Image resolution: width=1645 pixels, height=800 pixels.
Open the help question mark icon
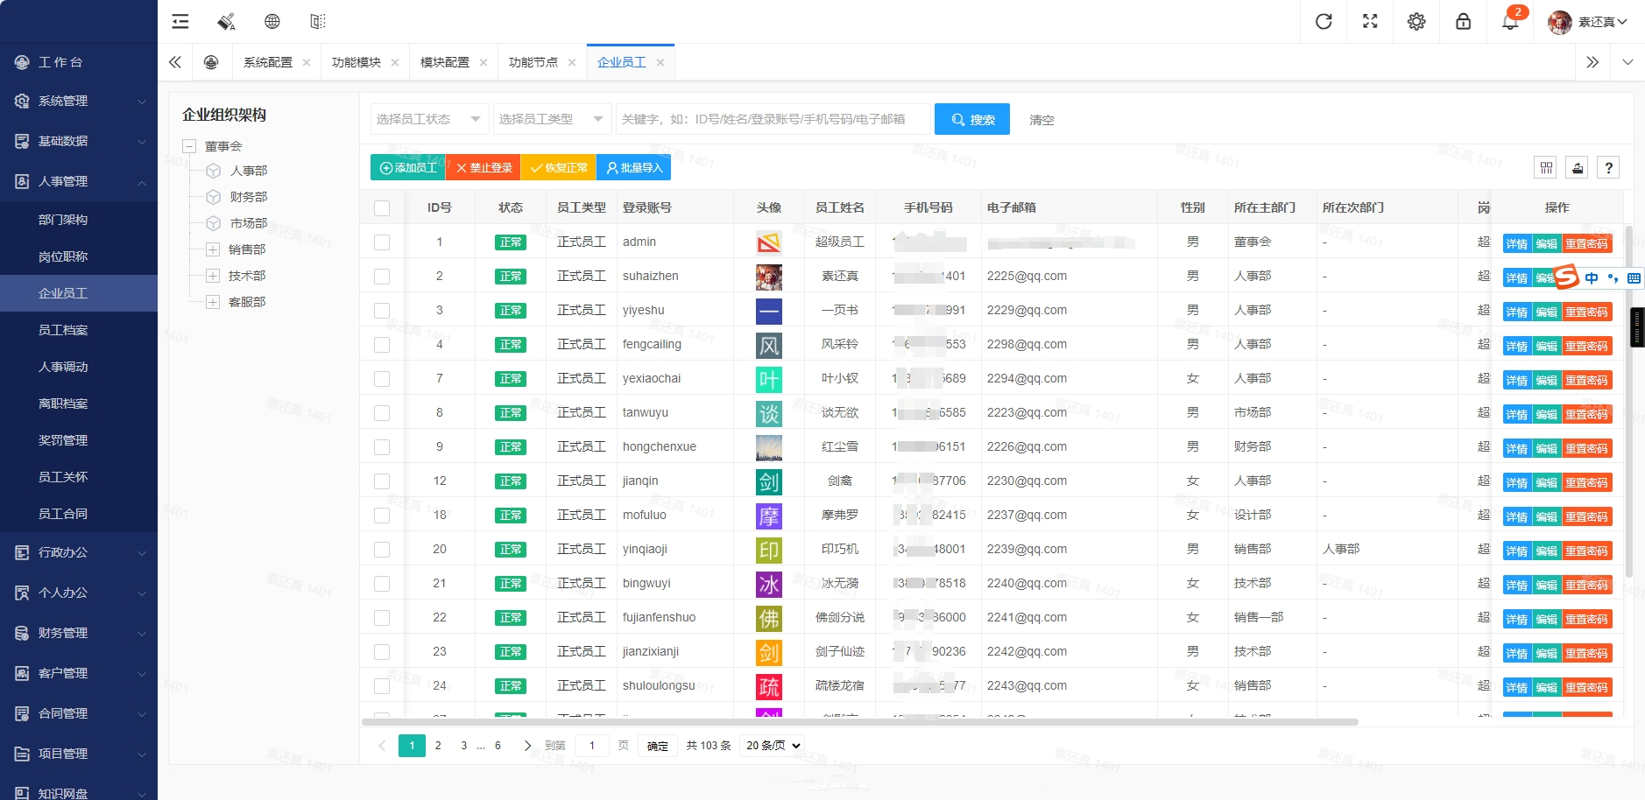pyautogui.click(x=1609, y=167)
